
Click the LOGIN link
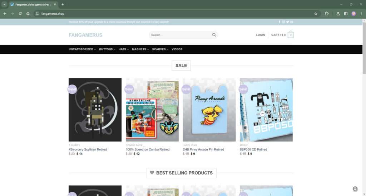pos(260,35)
